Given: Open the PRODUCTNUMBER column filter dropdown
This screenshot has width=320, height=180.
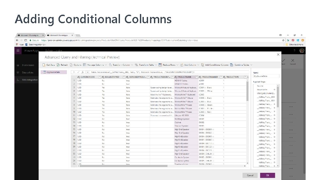Looking at the screenshot, I should (221, 77).
